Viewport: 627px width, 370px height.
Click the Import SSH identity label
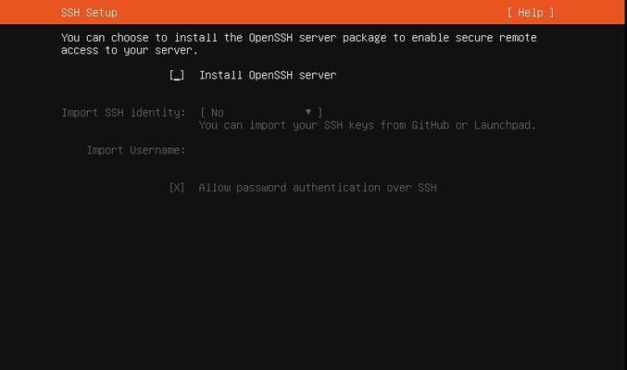pos(123,113)
